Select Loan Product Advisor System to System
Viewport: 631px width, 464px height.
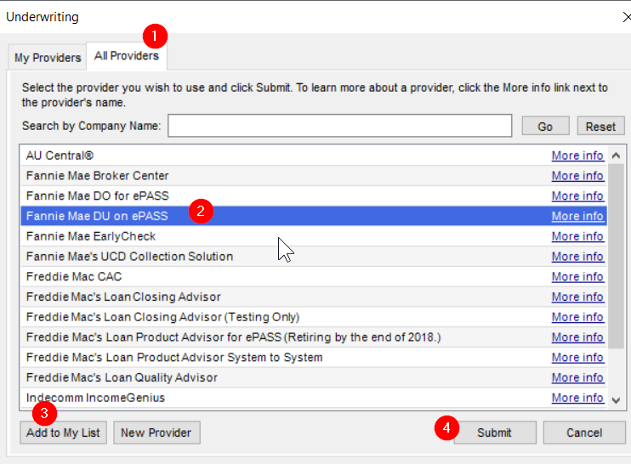click(x=314, y=357)
